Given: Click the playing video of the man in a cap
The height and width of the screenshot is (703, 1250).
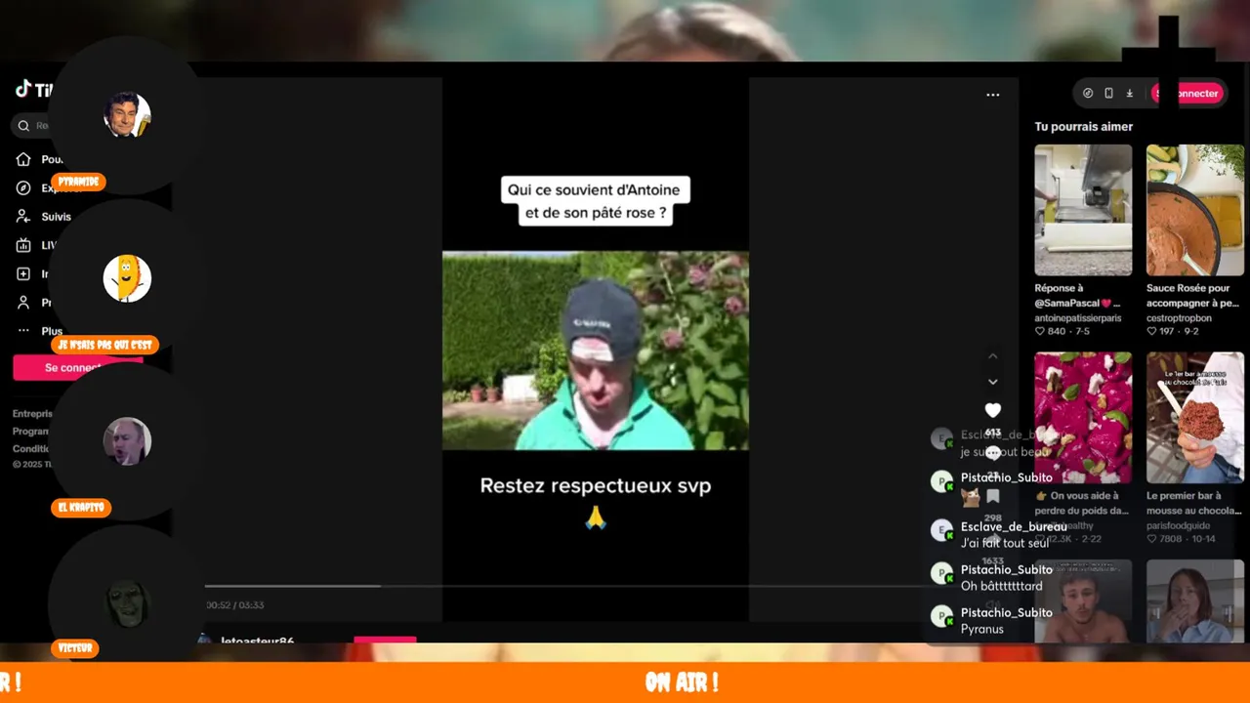Looking at the screenshot, I should point(596,351).
